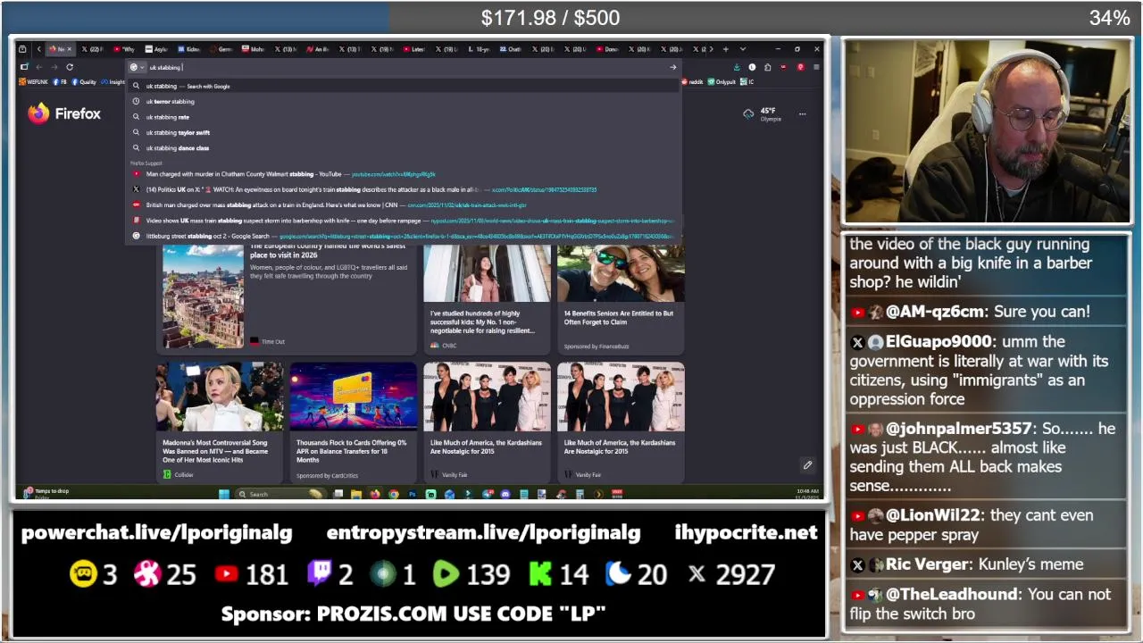Click the 'Temps to drop' weather widget on taskbar

pos(46,493)
